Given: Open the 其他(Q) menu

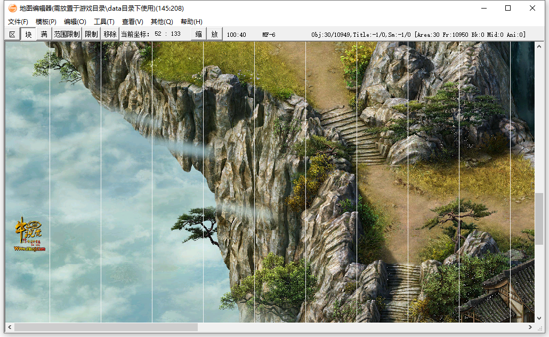Looking at the screenshot, I should click(162, 22).
